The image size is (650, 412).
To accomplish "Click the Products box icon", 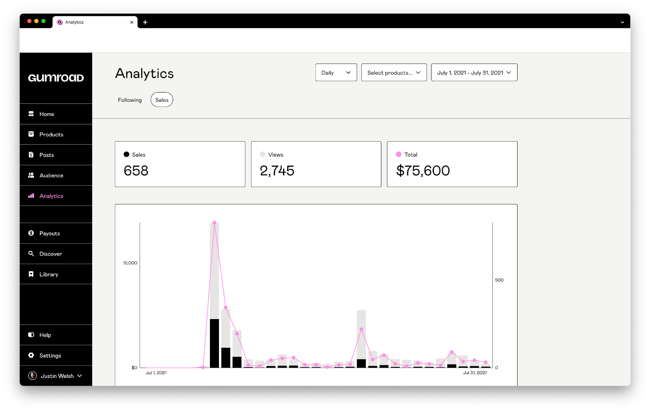I will [x=31, y=134].
